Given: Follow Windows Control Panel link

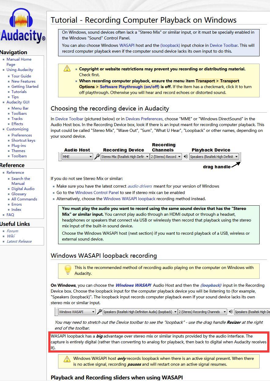Looking at the screenshot, I should pos(97,192).
